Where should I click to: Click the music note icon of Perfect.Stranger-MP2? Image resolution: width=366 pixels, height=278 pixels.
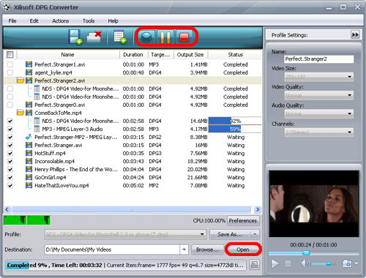(x=29, y=137)
